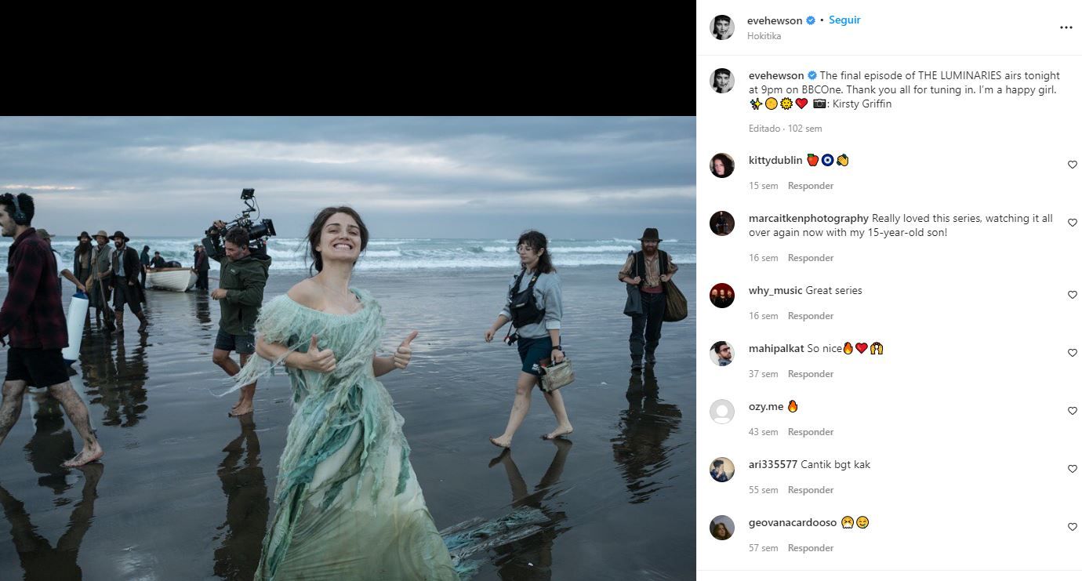The height and width of the screenshot is (581, 1082).
Task: Tap the heart beside ari335577's comment
Action: (x=1073, y=469)
